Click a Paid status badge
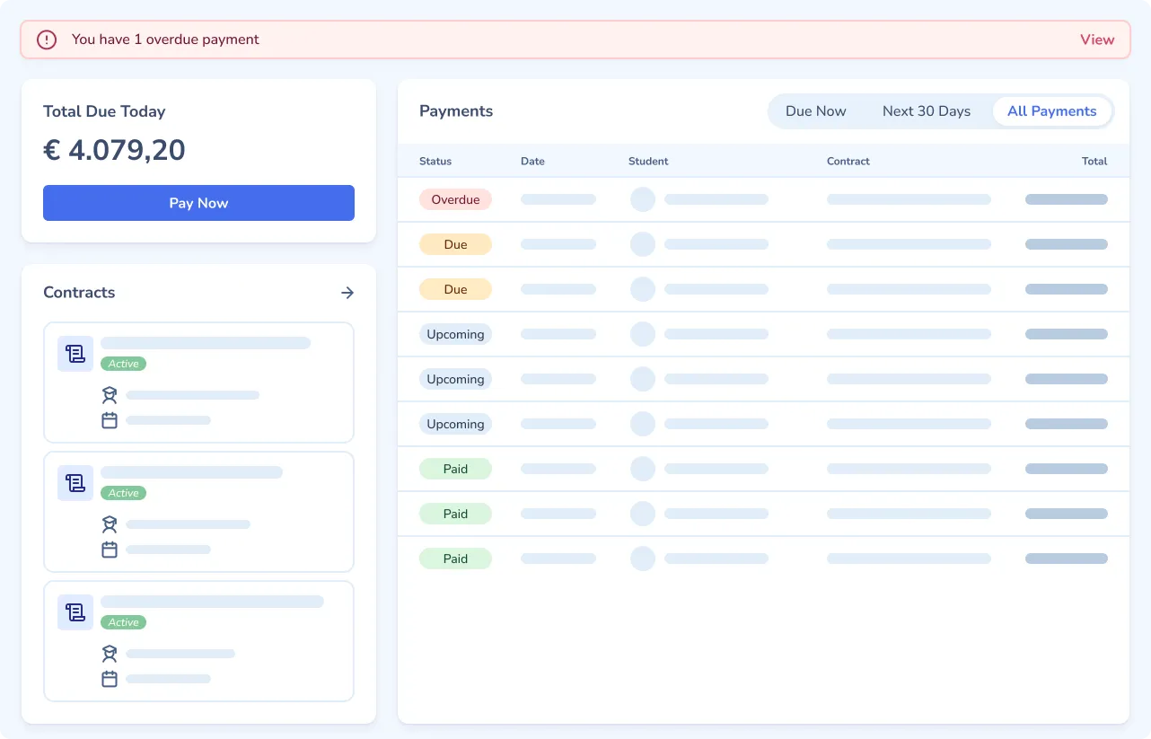This screenshot has width=1151, height=739. [x=455, y=469]
